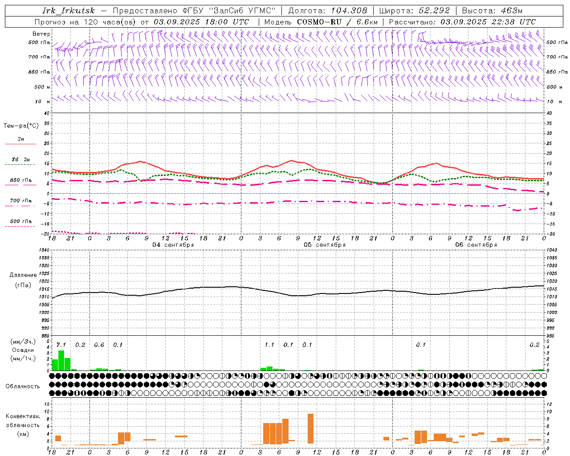570x456 pixels.
Task: Click the Ветер wind panel label
Action: point(41,34)
